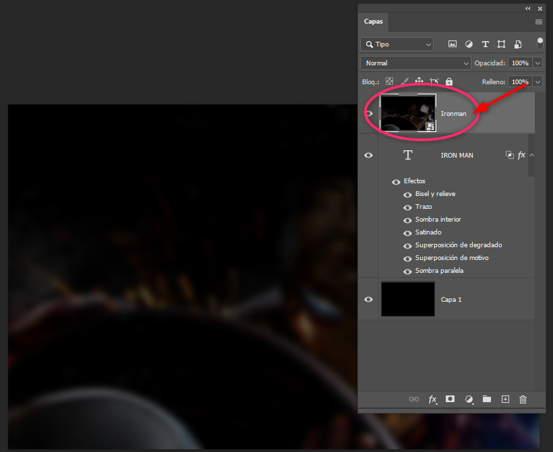Select the Capa 1 layer name

[x=451, y=300]
